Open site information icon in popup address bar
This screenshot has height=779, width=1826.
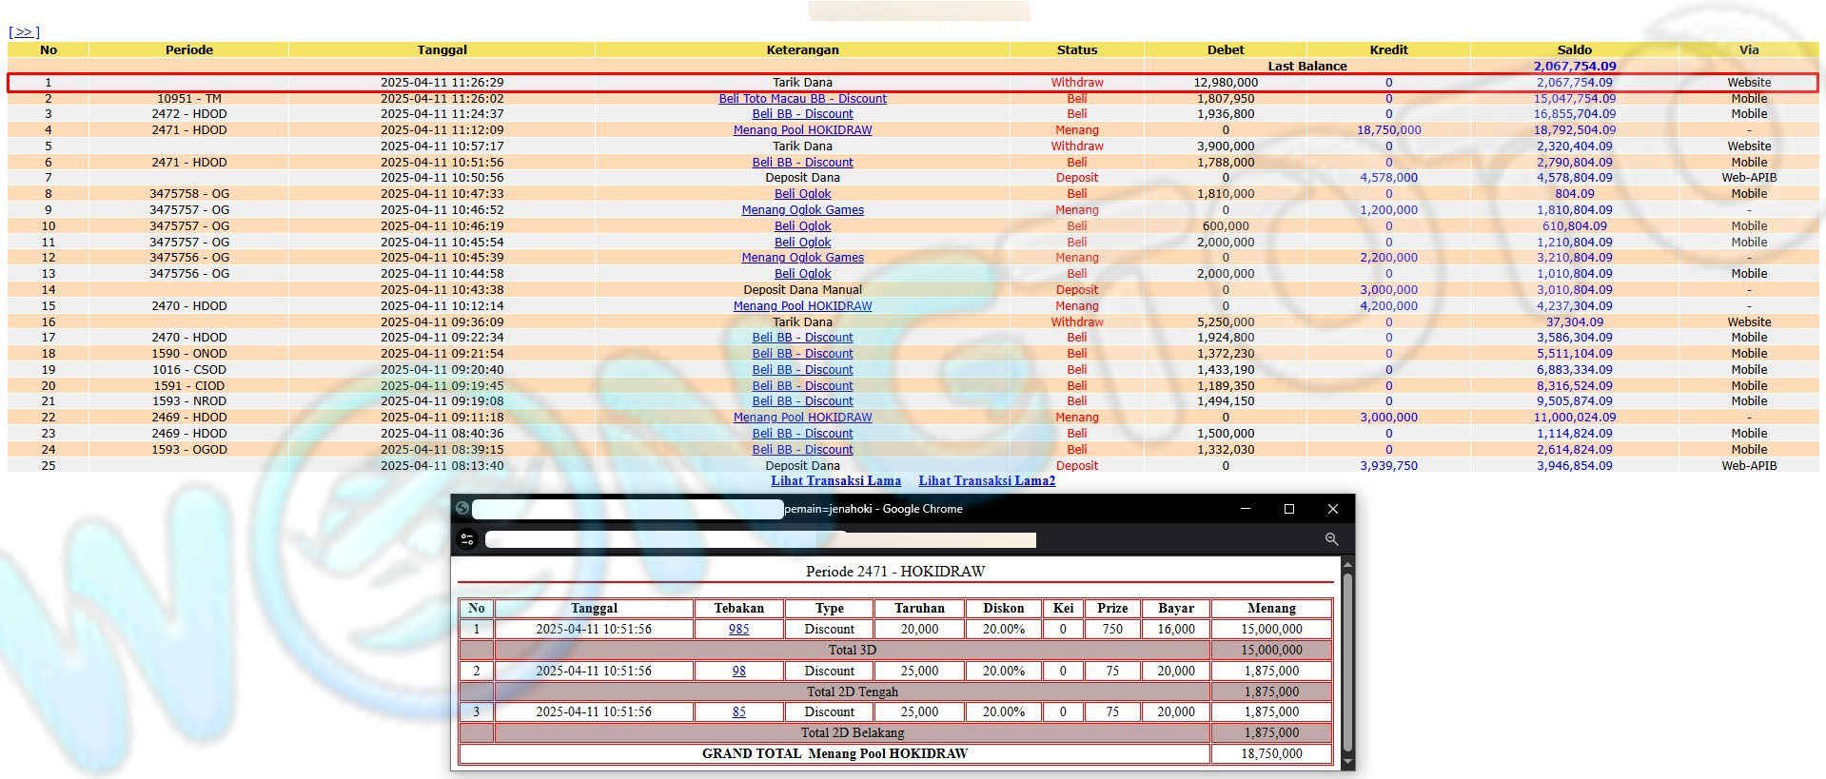click(467, 539)
